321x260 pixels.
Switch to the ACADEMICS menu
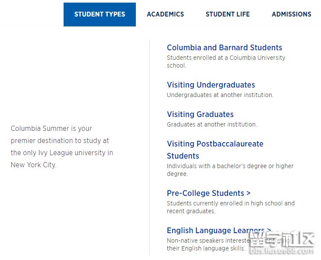point(165,14)
